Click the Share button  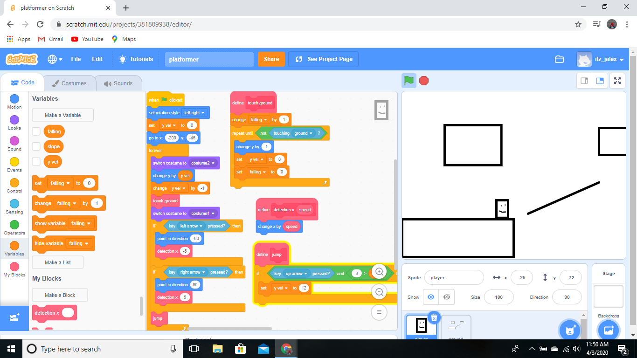pyautogui.click(x=271, y=59)
